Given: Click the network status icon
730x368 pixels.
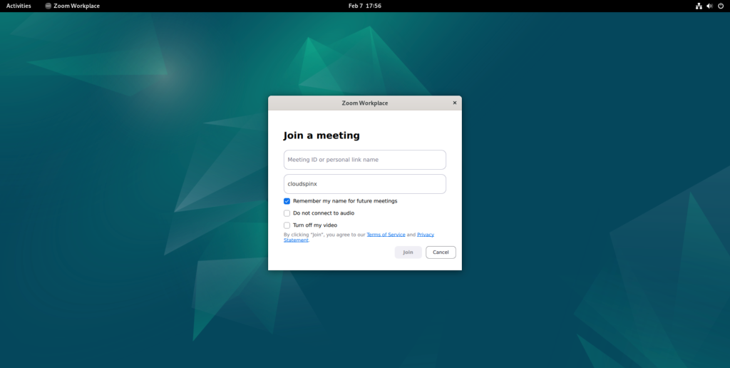Looking at the screenshot, I should point(699,6).
